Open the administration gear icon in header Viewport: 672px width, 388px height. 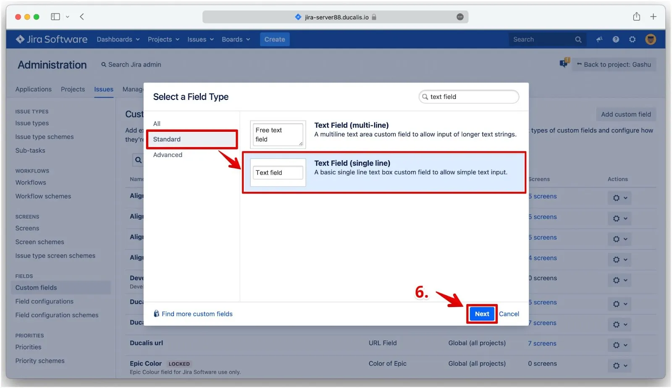pyautogui.click(x=632, y=39)
